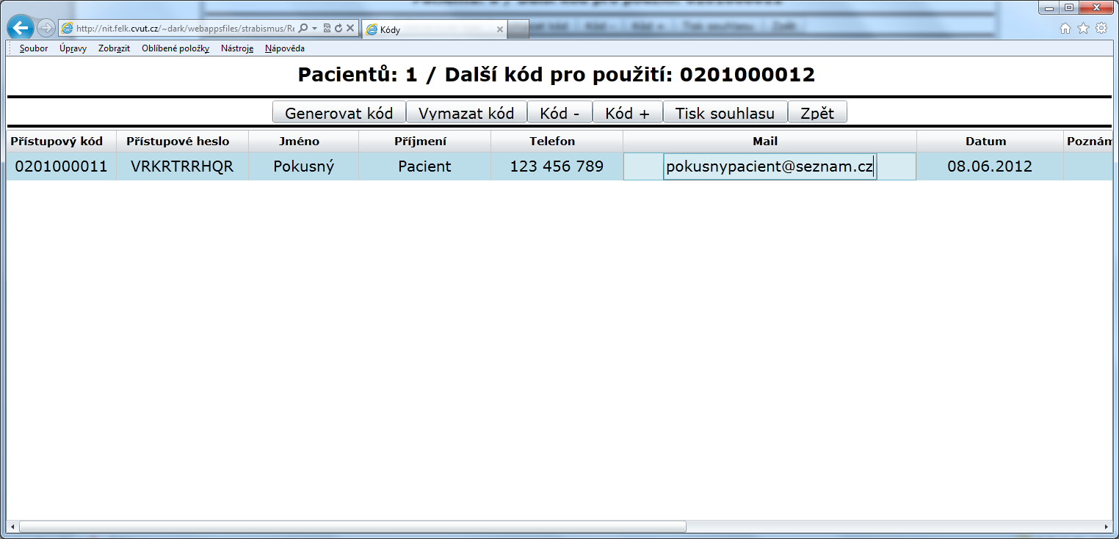Click the Kód + button
The width and height of the screenshot is (1119, 539).
[x=628, y=113]
